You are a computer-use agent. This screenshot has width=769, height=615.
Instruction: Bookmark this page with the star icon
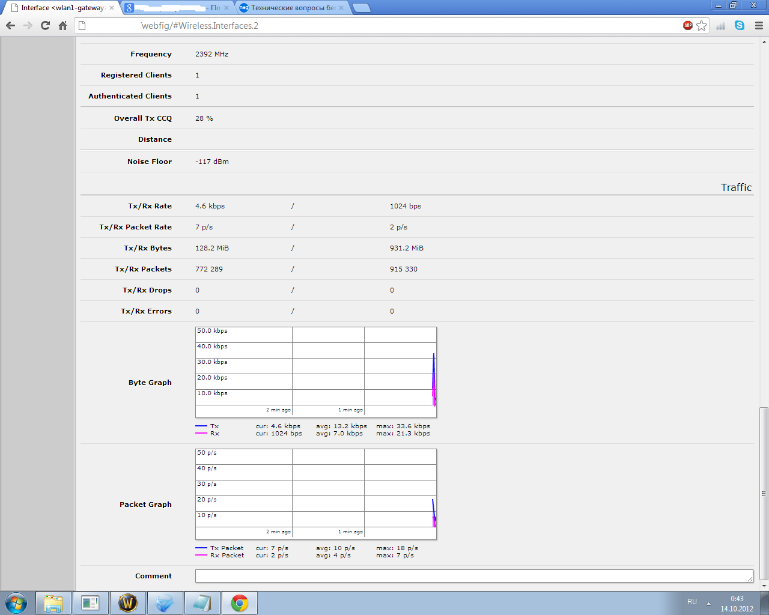click(x=702, y=25)
